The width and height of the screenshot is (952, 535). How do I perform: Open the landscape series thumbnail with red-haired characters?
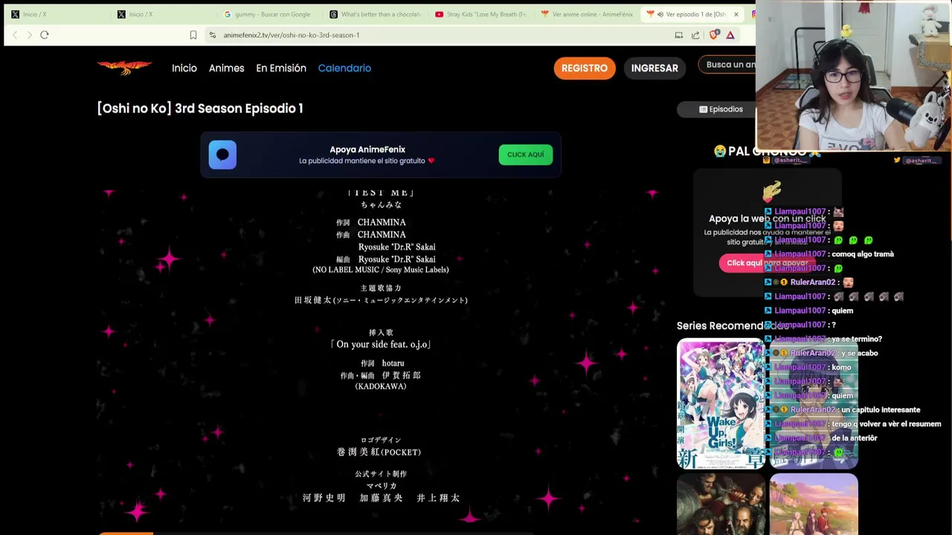coord(814,505)
